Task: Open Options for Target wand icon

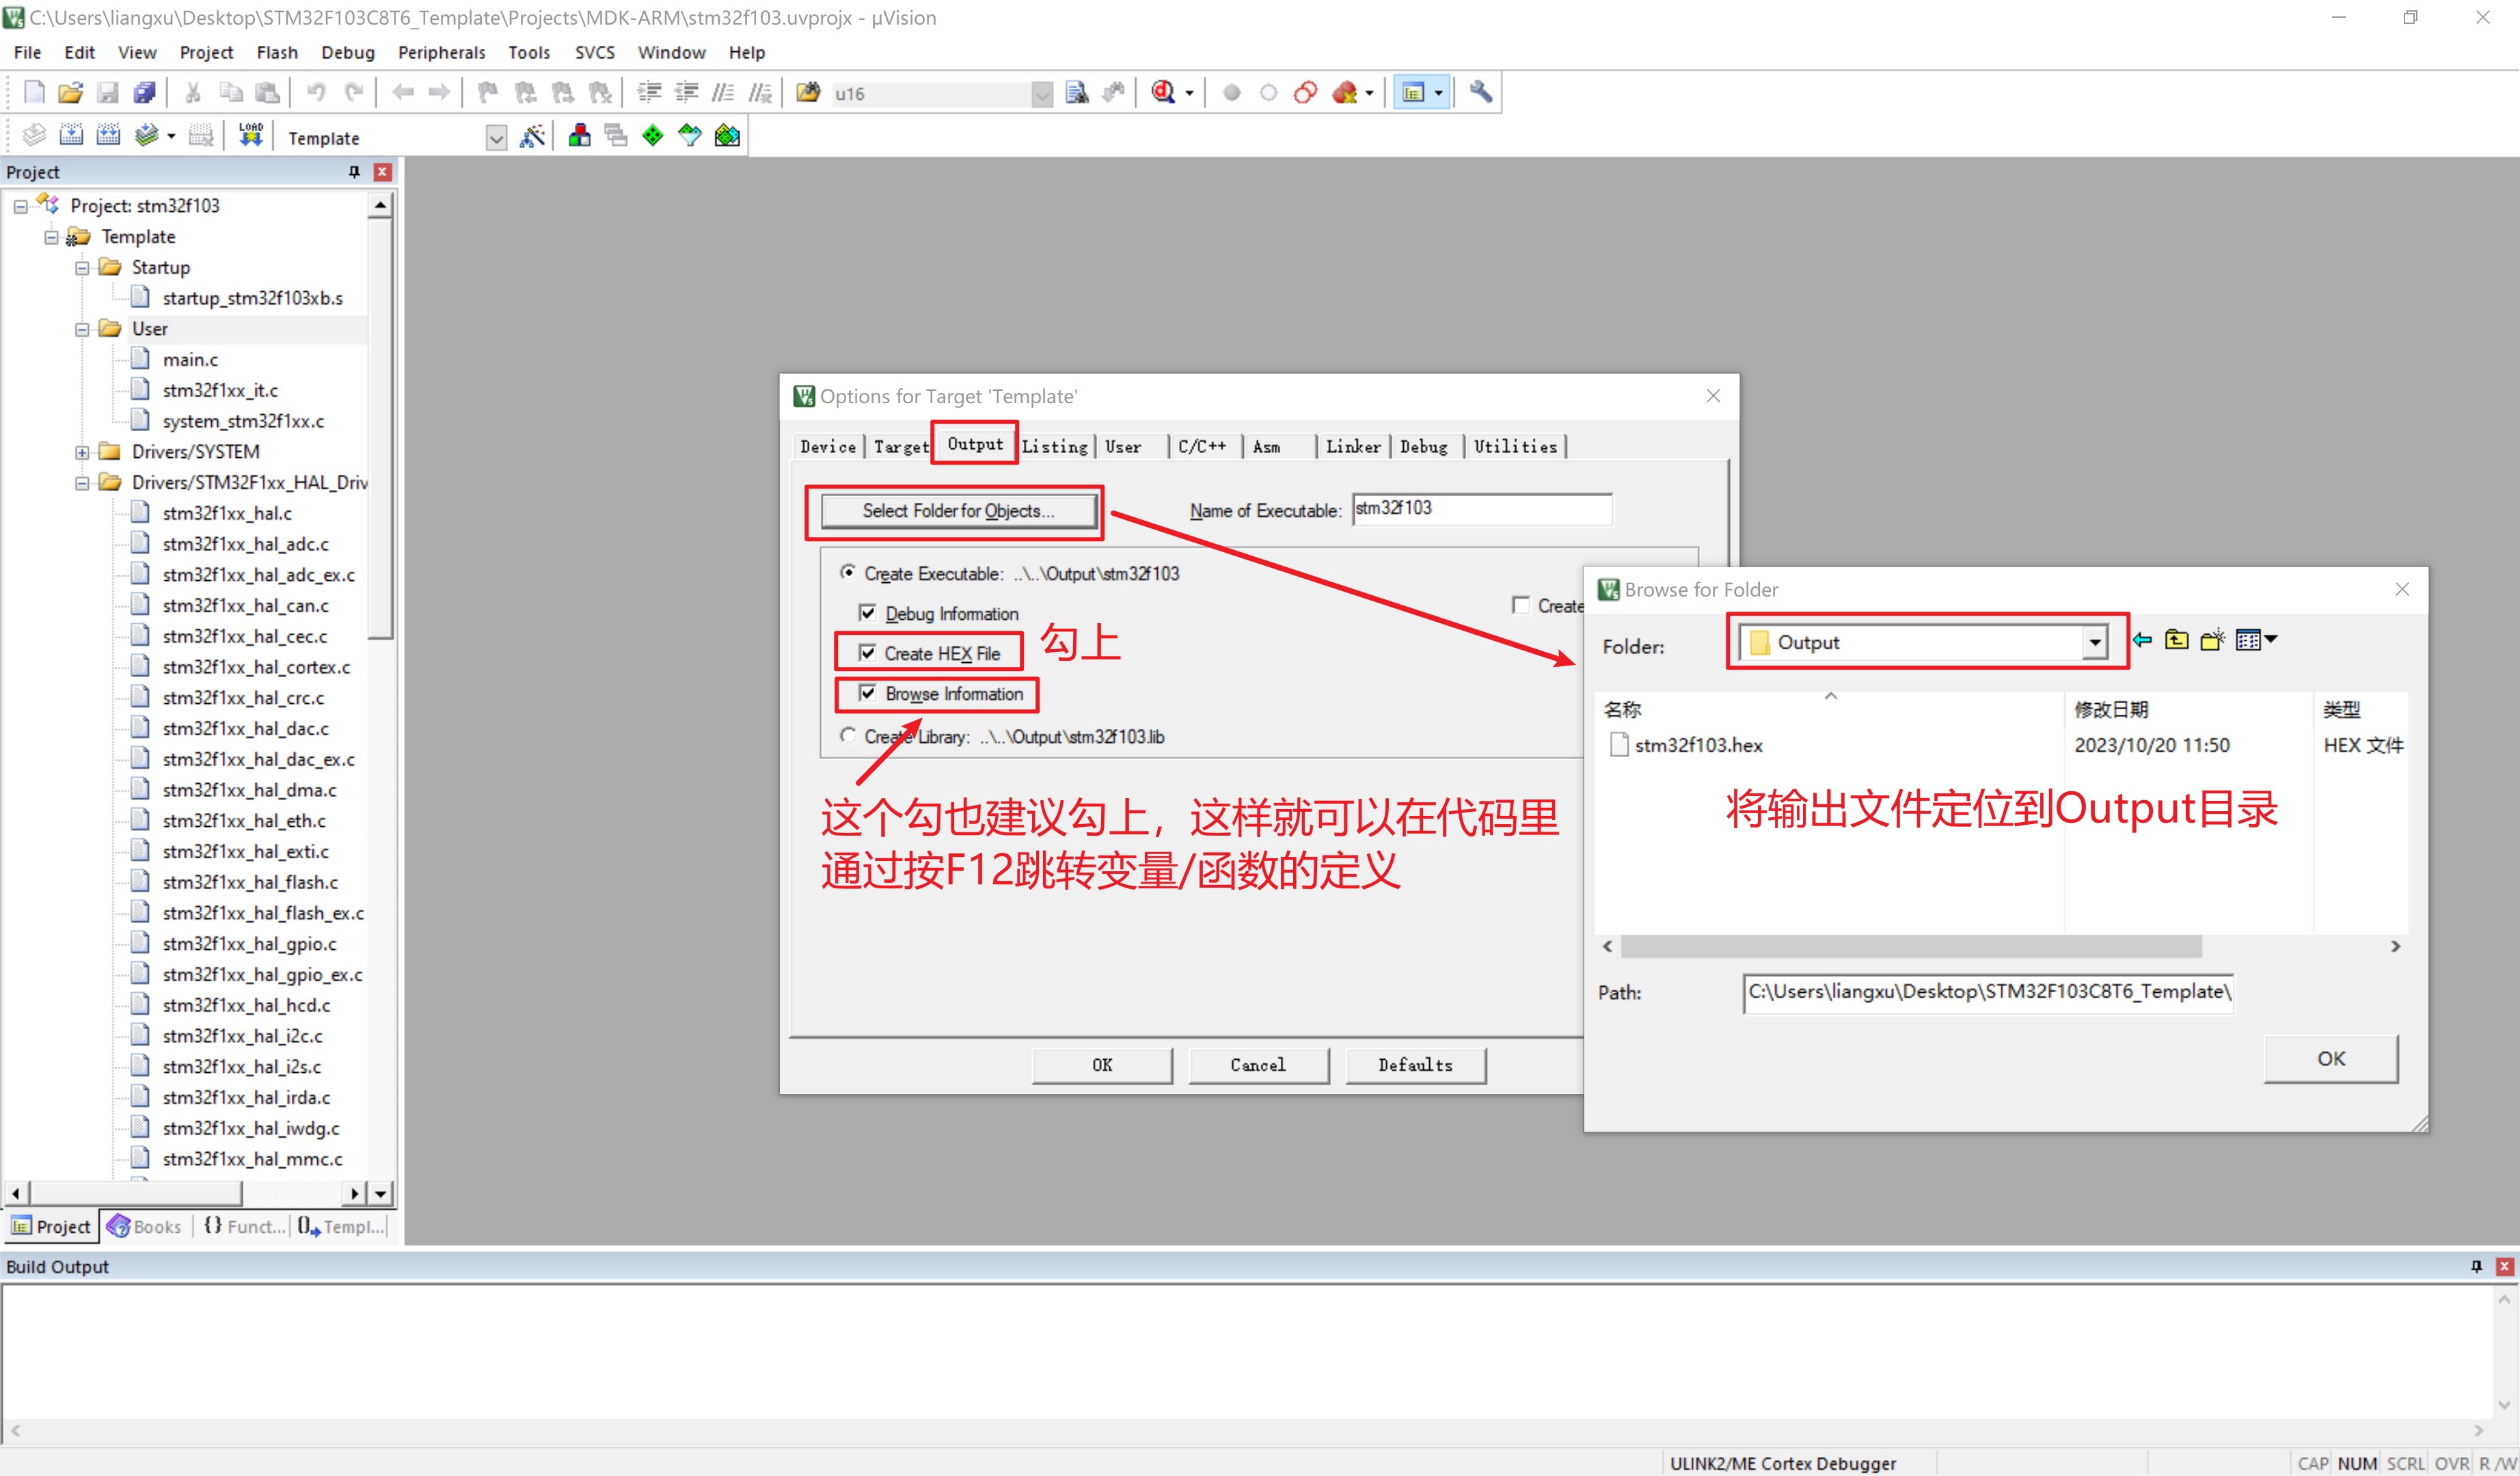Action: click(x=532, y=136)
